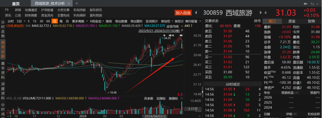This screenshot has height=118, width=322.
Task: Select the 15-minute period
Action: click(x=35, y=21)
